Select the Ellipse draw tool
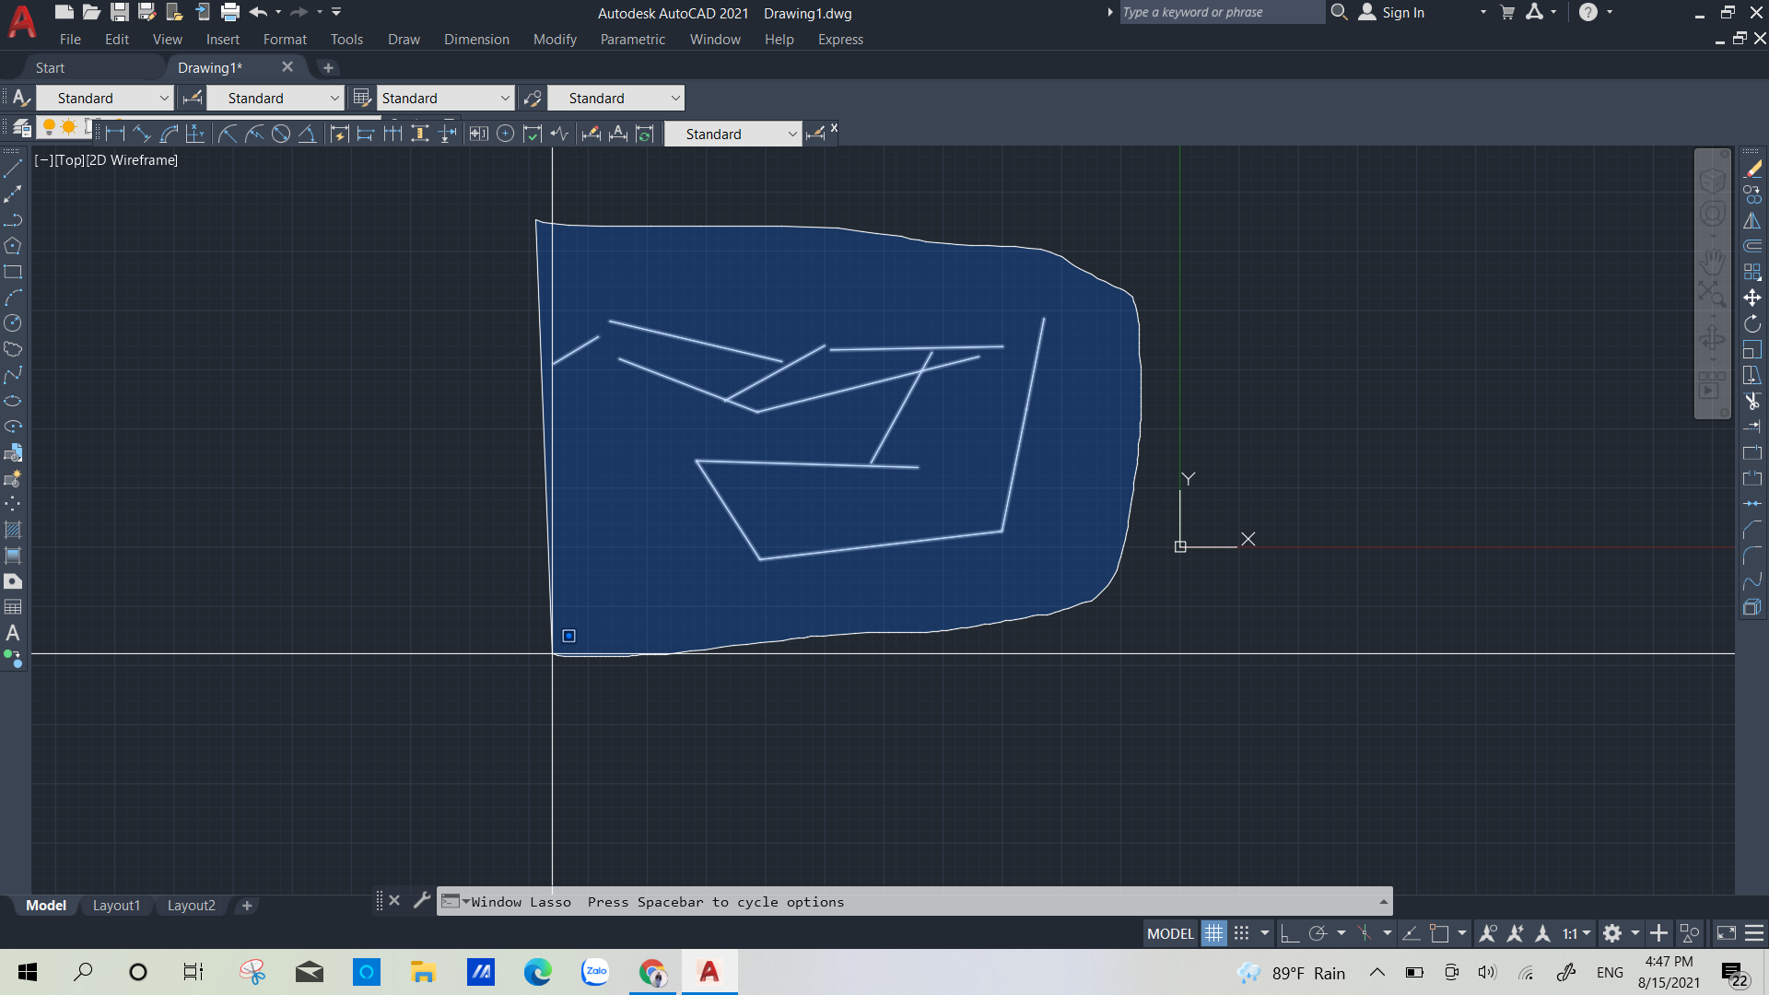1769x995 pixels. [13, 401]
